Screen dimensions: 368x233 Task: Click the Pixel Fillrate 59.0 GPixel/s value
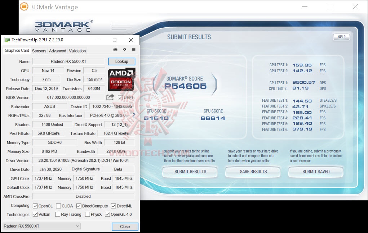coord(49,133)
